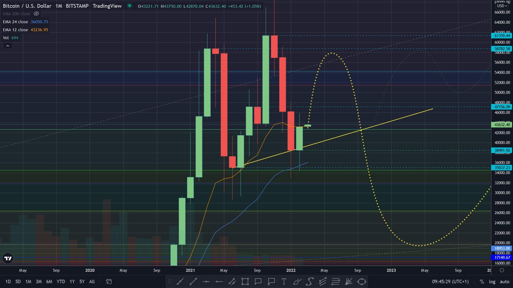Screen dimensions: 513x288
Task: Select the two-point line drawing tool
Action: [x=193, y=282]
